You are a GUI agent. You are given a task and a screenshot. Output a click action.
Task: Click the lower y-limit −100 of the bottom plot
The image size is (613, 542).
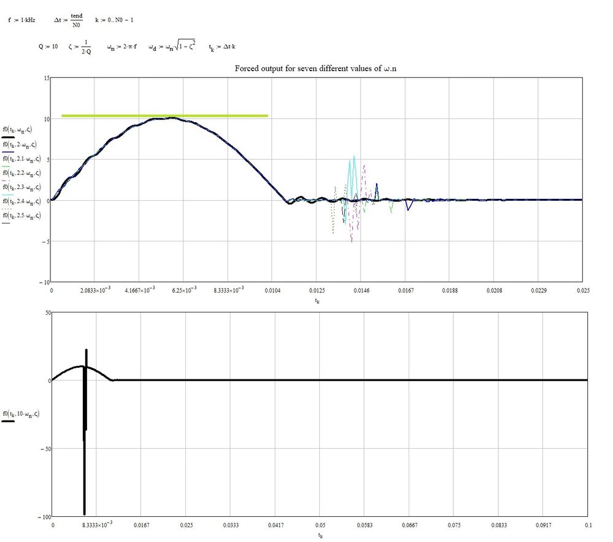[x=45, y=517]
